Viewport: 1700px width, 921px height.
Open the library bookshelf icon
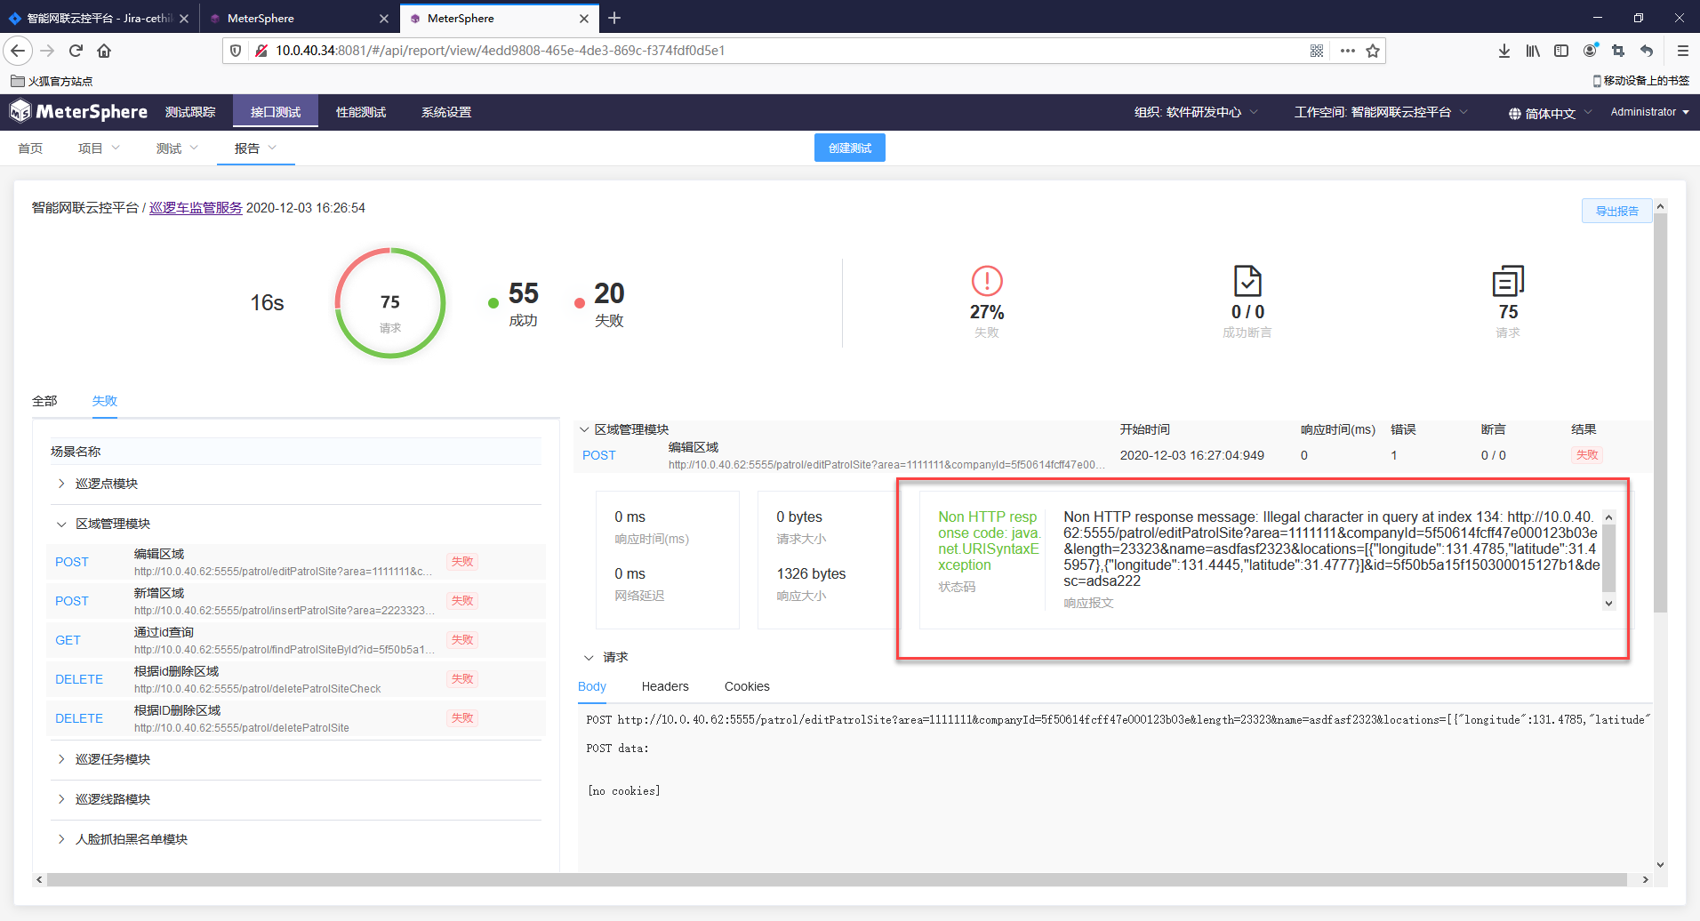1533,51
